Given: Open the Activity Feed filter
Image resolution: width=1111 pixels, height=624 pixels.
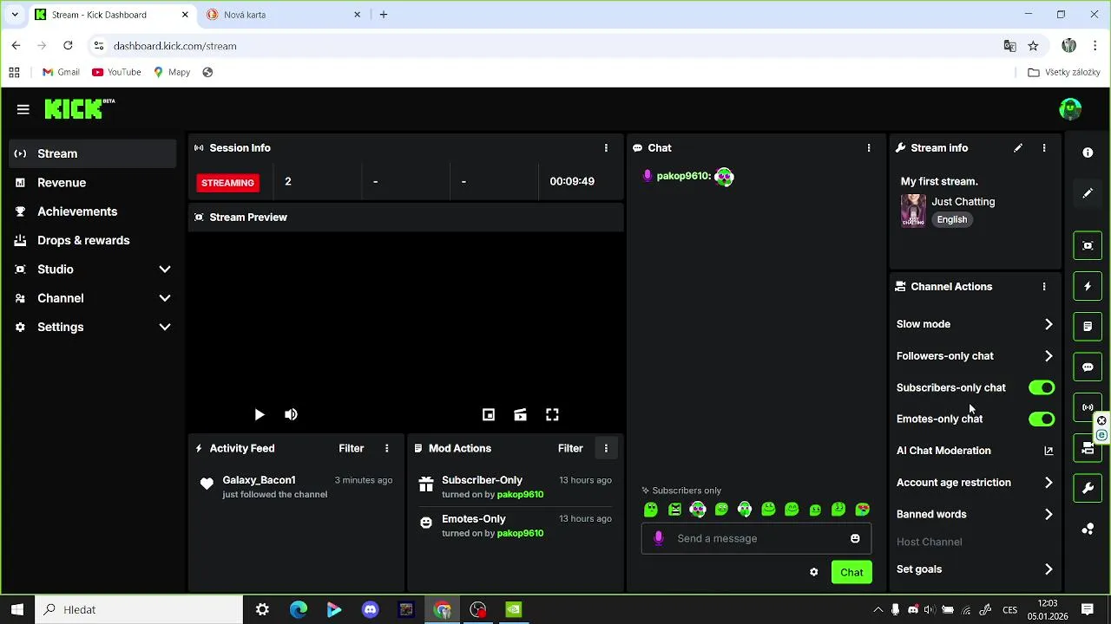Looking at the screenshot, I should tap(352, 448).
